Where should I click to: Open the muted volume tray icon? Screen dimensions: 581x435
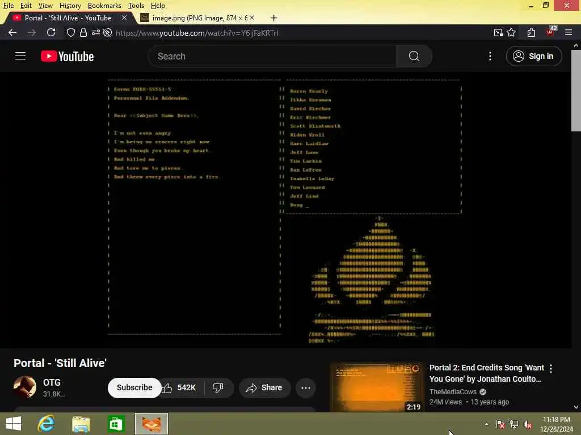coord(527,424)
